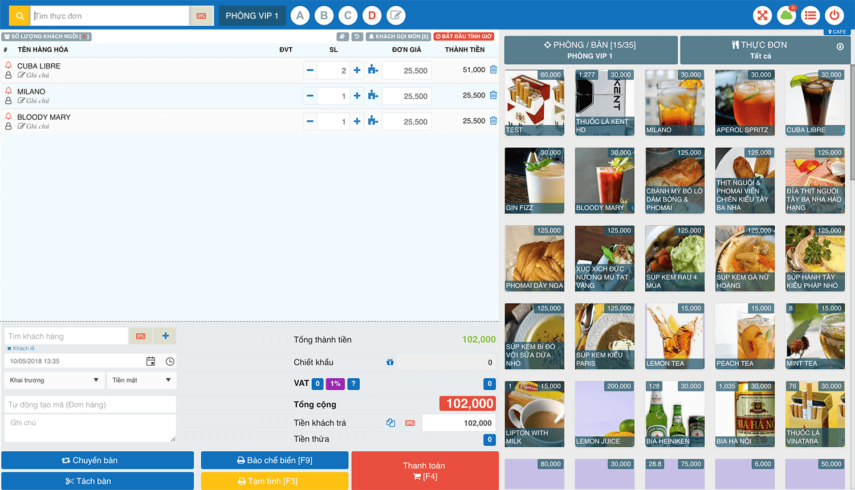
Task: Open the calendar date picker icon
Action: point(150,361)
